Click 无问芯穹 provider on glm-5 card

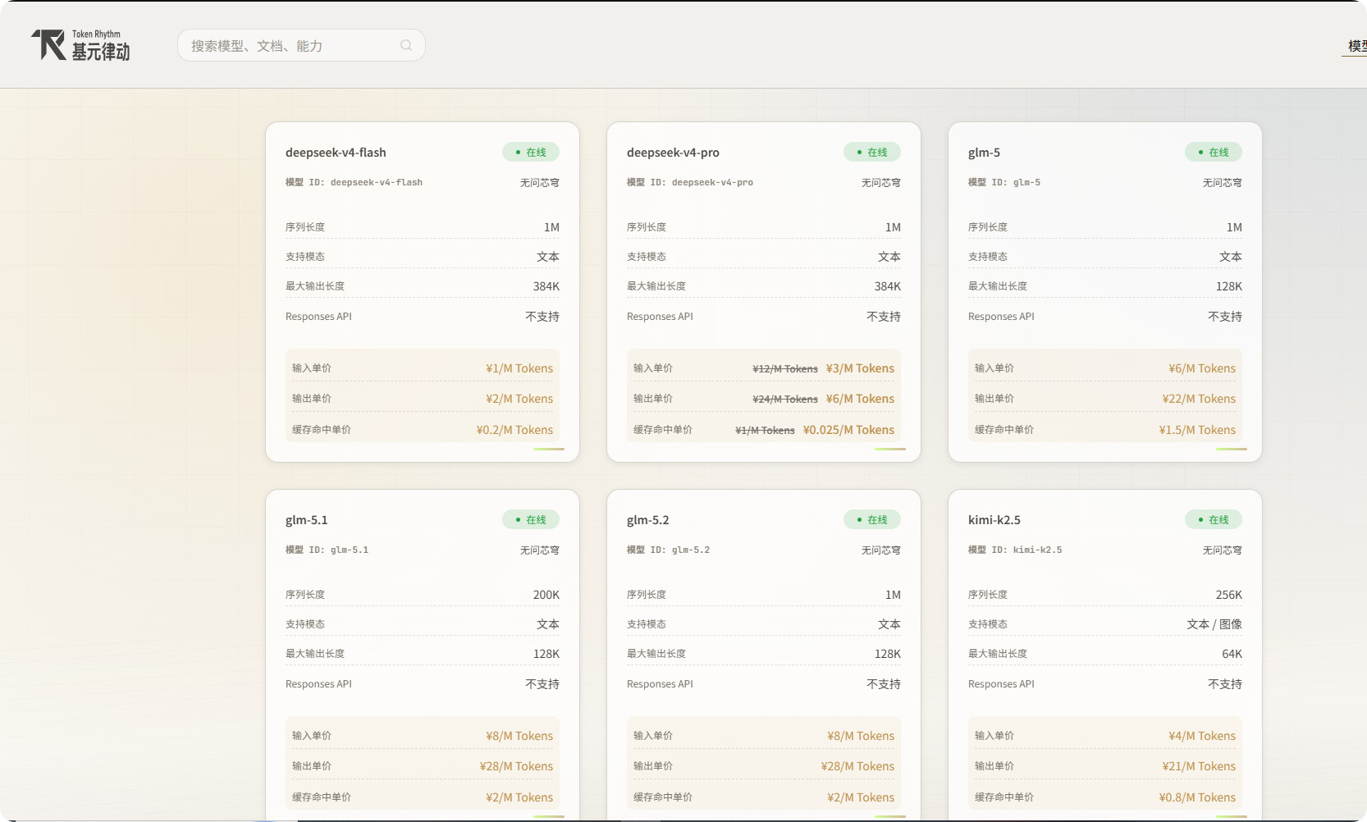[x=1222, y=182]
